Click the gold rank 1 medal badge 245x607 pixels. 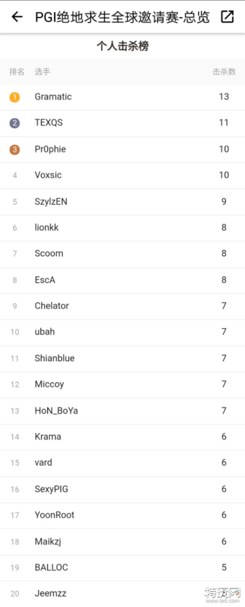click(x=15, y=97)
